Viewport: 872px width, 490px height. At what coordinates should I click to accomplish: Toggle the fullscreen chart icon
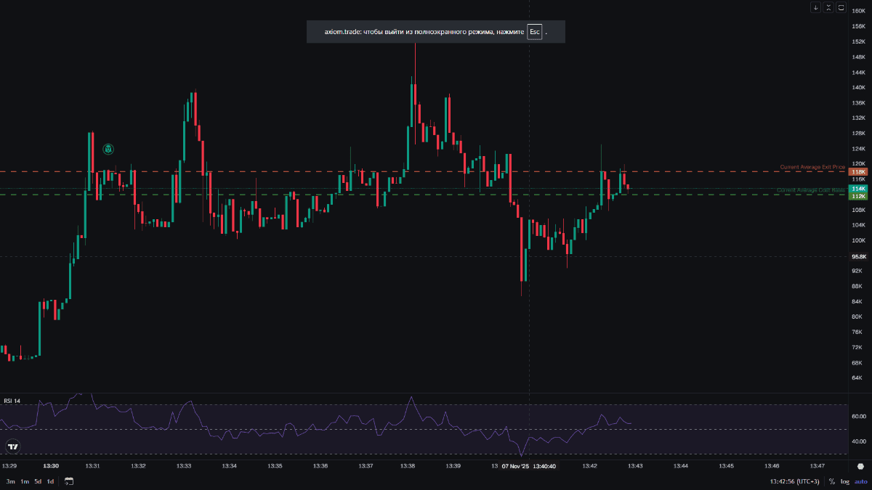pos(841,7)
